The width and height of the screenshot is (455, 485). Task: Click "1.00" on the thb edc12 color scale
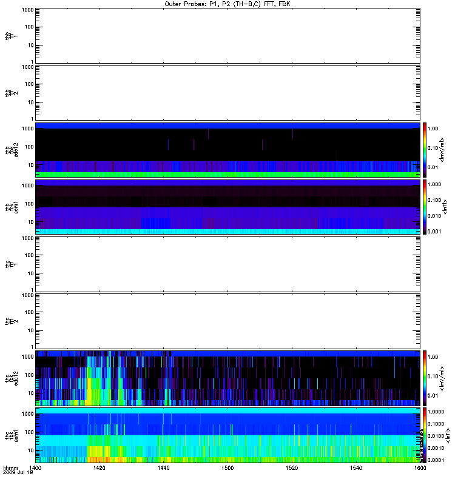point(433,129)
